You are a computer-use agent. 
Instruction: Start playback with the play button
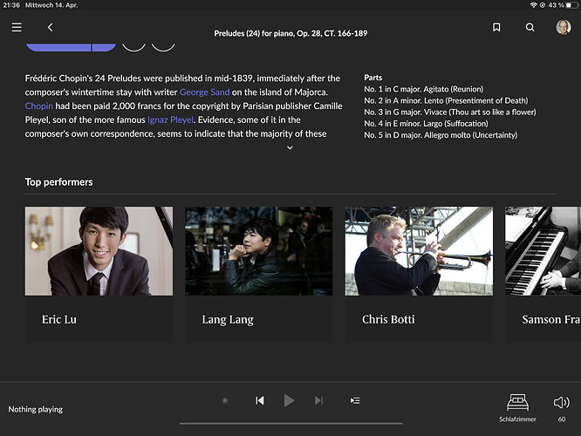click(289, 400)
